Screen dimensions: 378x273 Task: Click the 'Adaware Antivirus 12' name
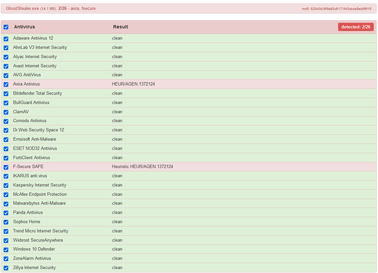coord(33,38)
